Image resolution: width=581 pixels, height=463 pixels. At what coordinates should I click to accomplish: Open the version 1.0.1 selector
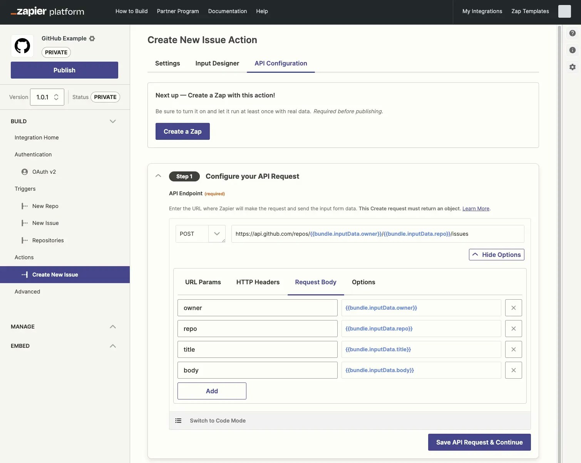[47, 97]
